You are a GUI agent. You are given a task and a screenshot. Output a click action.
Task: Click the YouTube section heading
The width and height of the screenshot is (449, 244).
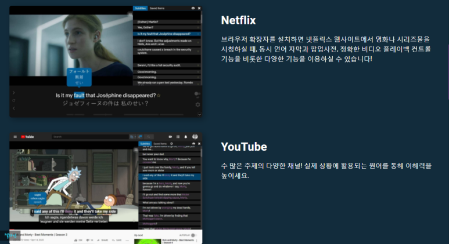[244, 147]
